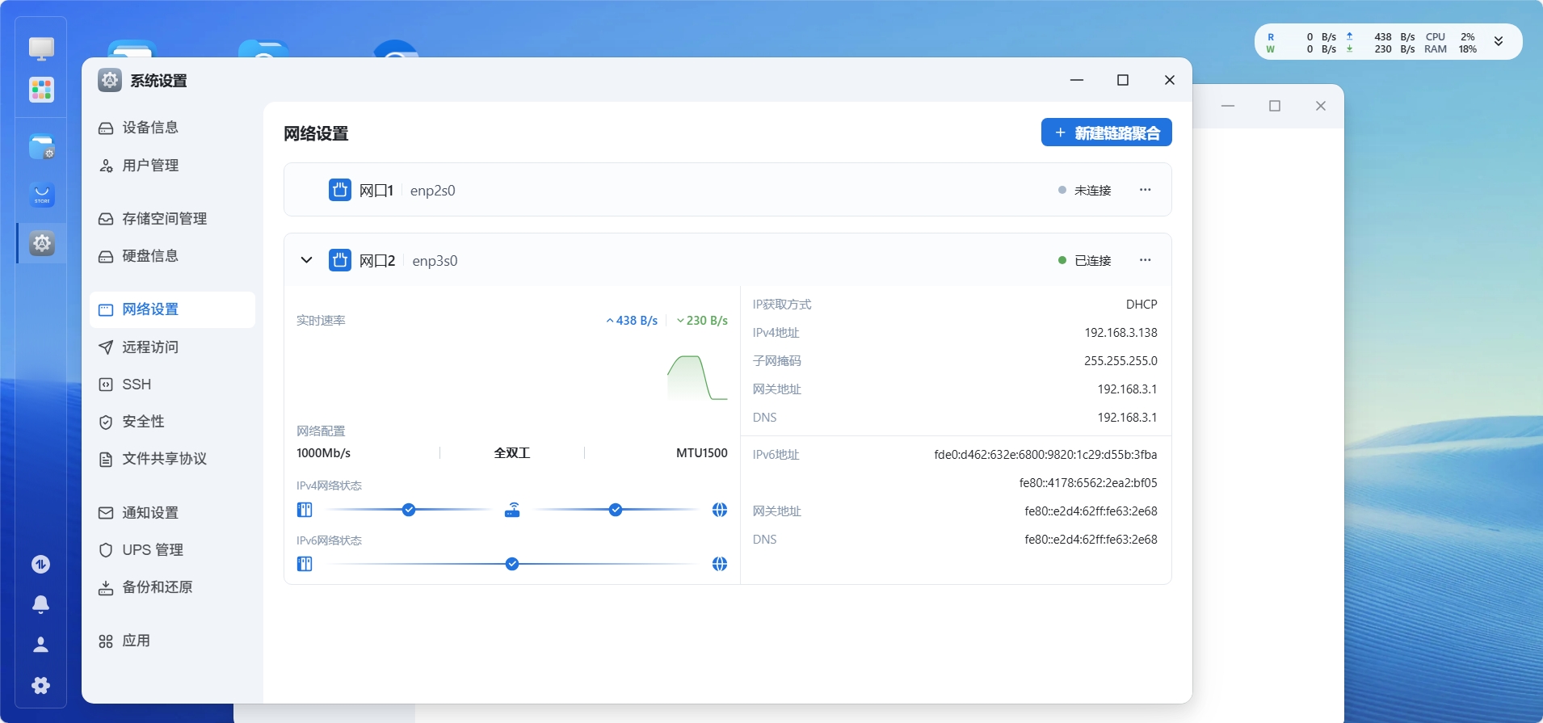Screen dimensions: 1543x723
Task: Open the Store app in the dock
Action: (x=42, y=195)
